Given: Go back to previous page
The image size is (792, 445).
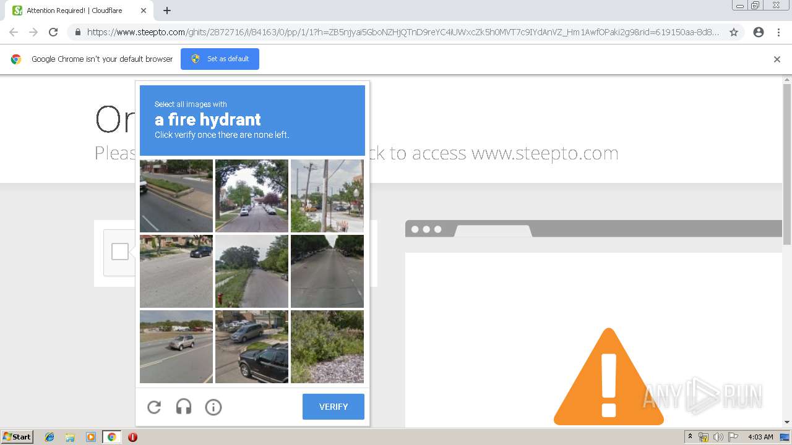Looking at the screenshot, I should [14, 32].
